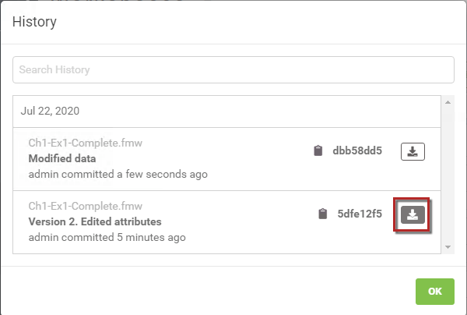Click the Jul 22, 2020 date header
The image size is (467, 315).
point(50,111)
